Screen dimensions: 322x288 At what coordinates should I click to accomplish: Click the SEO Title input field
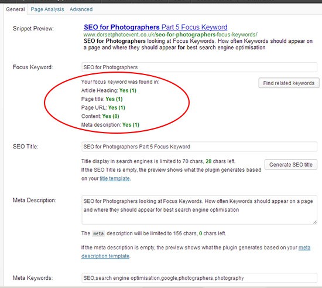pyautogui.click(x=199, y=147)
